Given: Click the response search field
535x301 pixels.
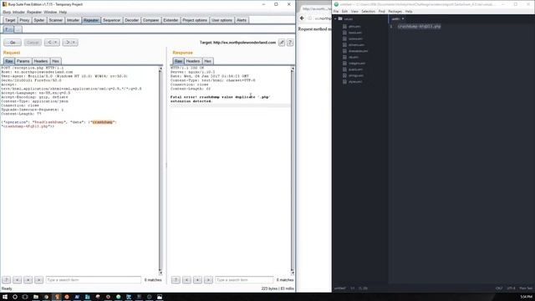Looking at the screenshot, I should click(x=244, y=280).
